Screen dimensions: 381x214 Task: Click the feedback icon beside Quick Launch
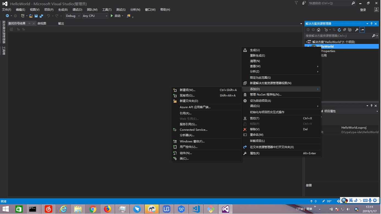pyautogui.click(x=304, y=3)
